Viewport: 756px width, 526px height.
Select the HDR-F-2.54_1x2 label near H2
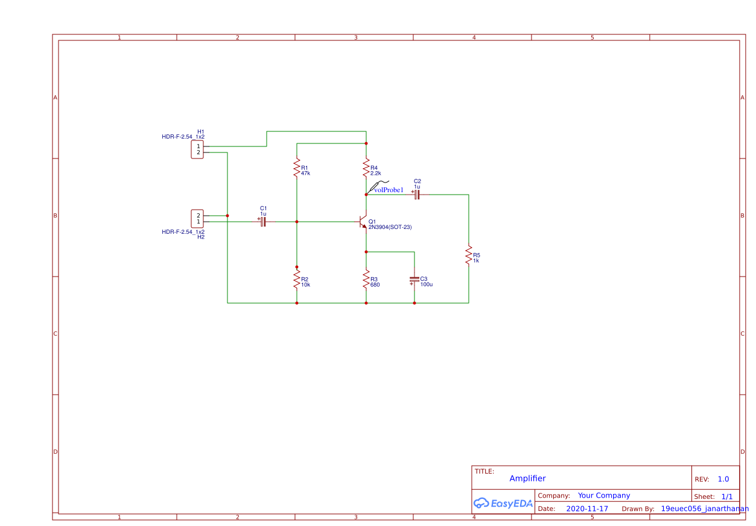[182, 231]
